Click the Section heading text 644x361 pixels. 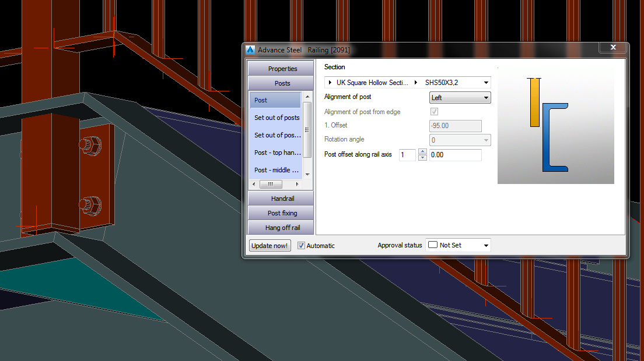(334, 67)
